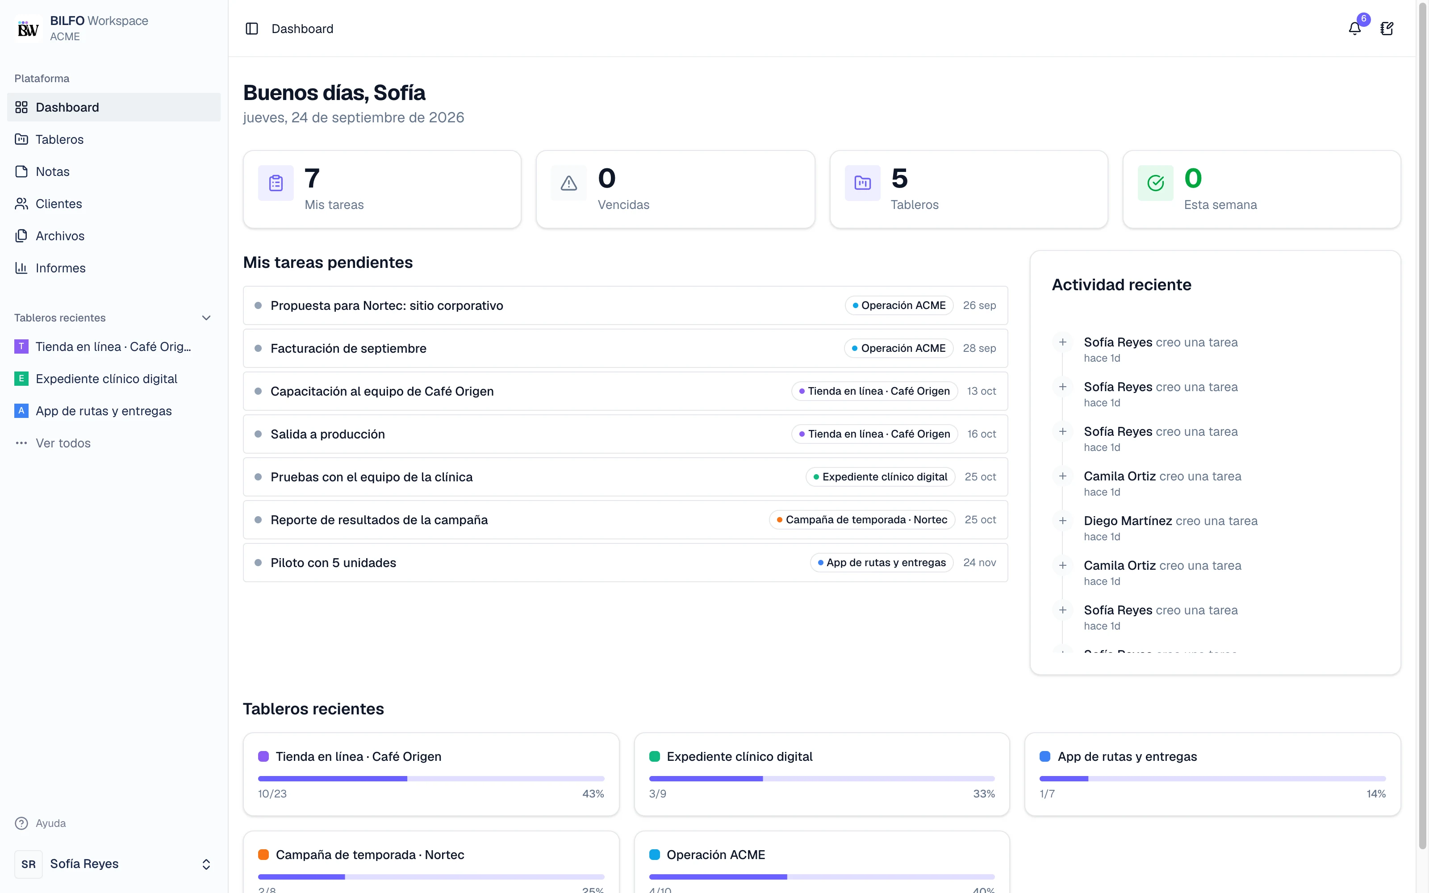This screenshot has height=893, width=1429.
Task: Click the Ayuda question mark icon
Action: (21, 823)
